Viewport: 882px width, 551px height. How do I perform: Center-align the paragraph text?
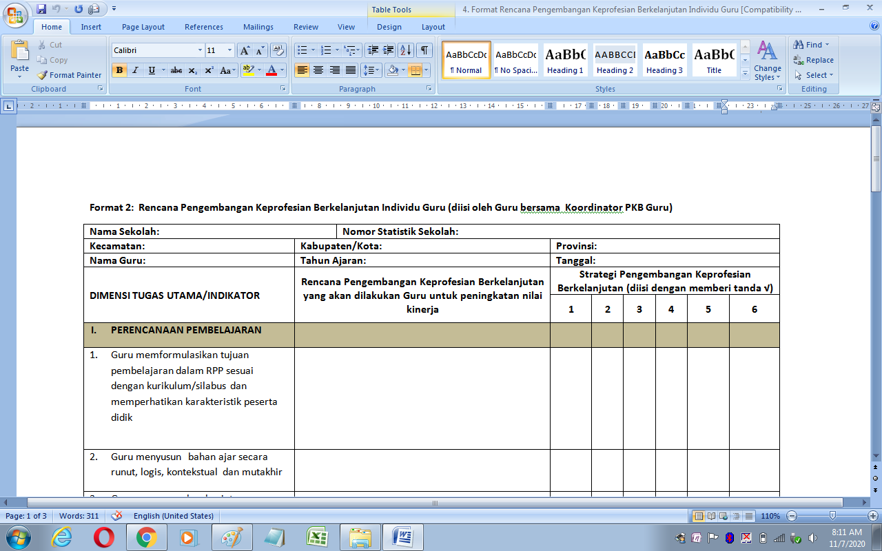pyautogui.click(x=318, y=70)
